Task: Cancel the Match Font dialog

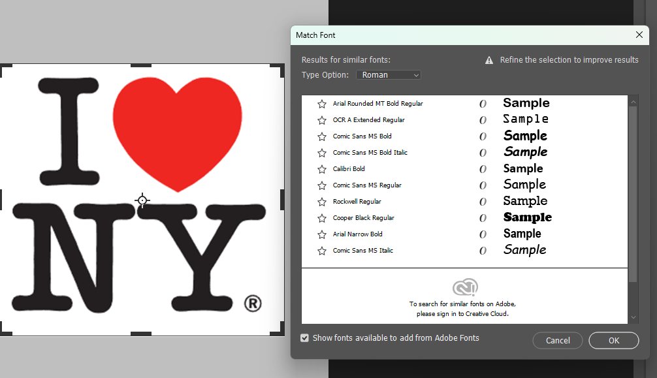Action: (558, 340)
